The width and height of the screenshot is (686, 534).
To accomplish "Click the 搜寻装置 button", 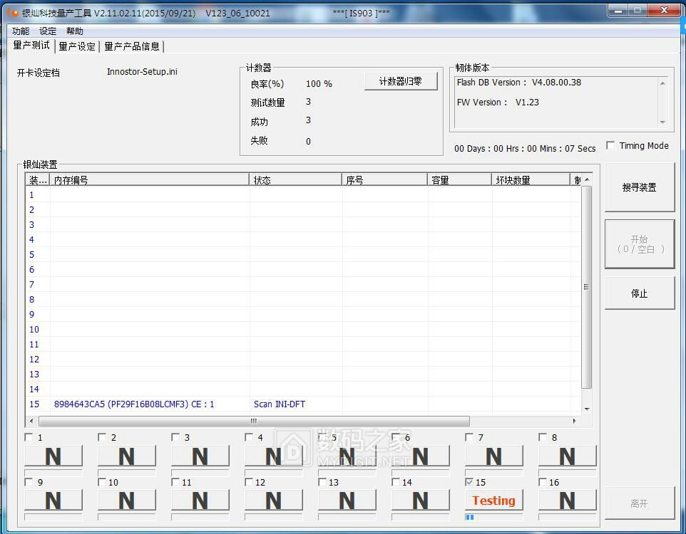I will tap(639, 188).
